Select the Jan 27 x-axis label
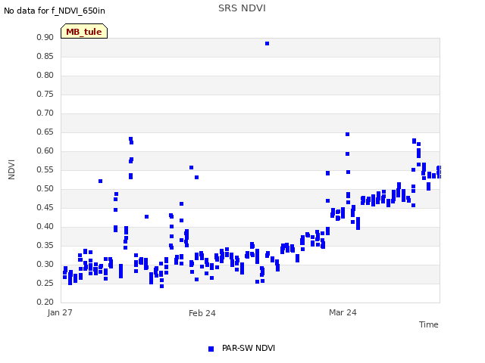Image resolution: width=485 pixels, height=363 pixels. 60,312
